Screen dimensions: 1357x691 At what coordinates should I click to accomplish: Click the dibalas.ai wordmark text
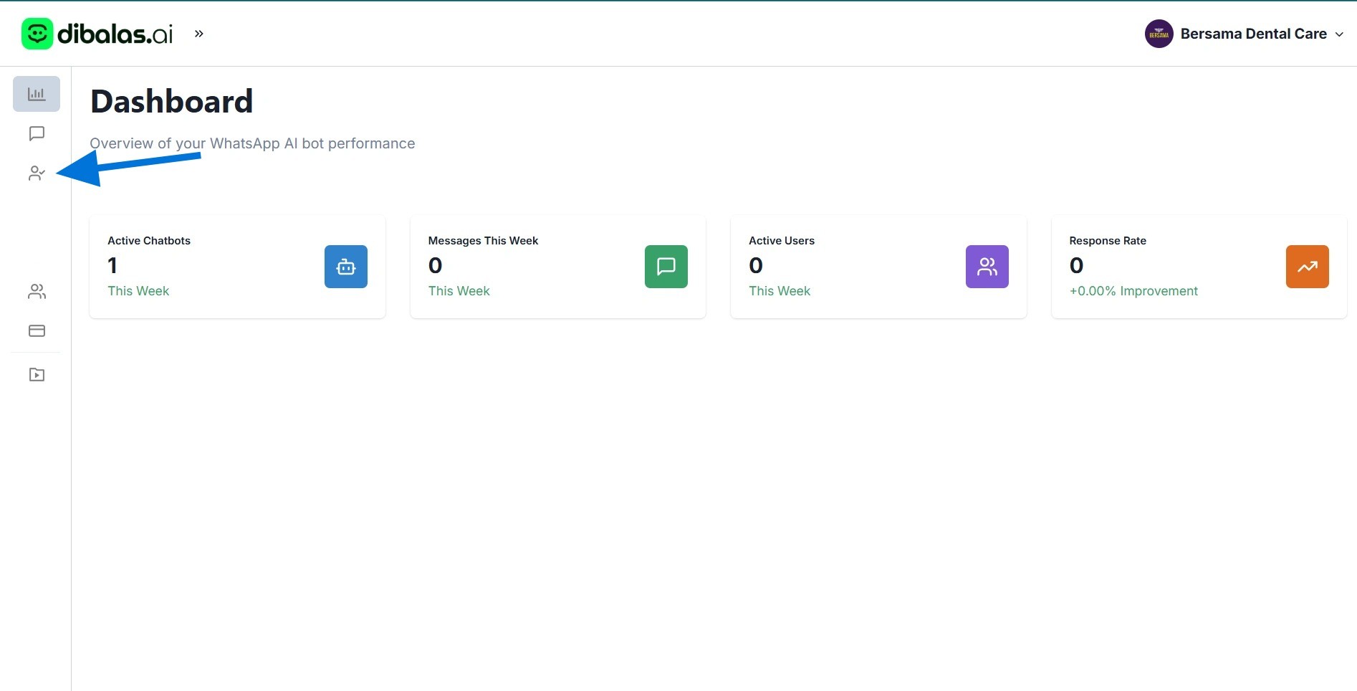pyautogui.click(x=115, y=34)
